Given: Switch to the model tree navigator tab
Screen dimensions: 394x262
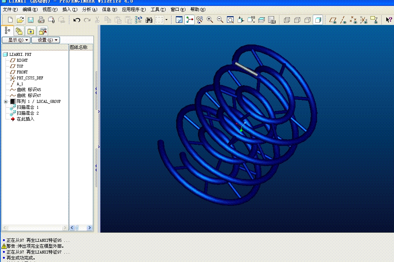Looking at the screenshot, I should (7, 31).
